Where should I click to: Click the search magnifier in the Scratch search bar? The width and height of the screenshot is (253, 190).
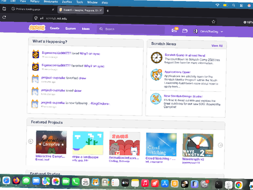point(101,29)
